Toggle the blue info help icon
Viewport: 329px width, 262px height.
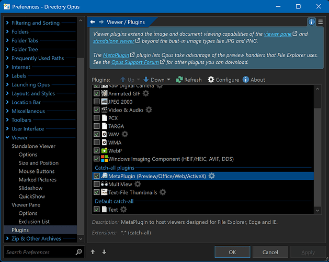click(x=311, y=21)
